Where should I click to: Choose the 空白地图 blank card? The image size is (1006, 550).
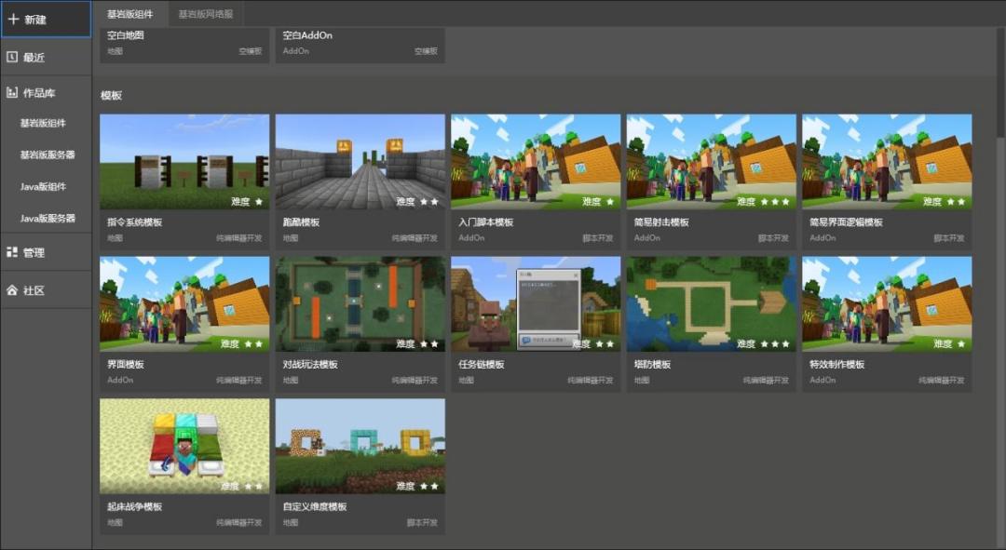184,44
